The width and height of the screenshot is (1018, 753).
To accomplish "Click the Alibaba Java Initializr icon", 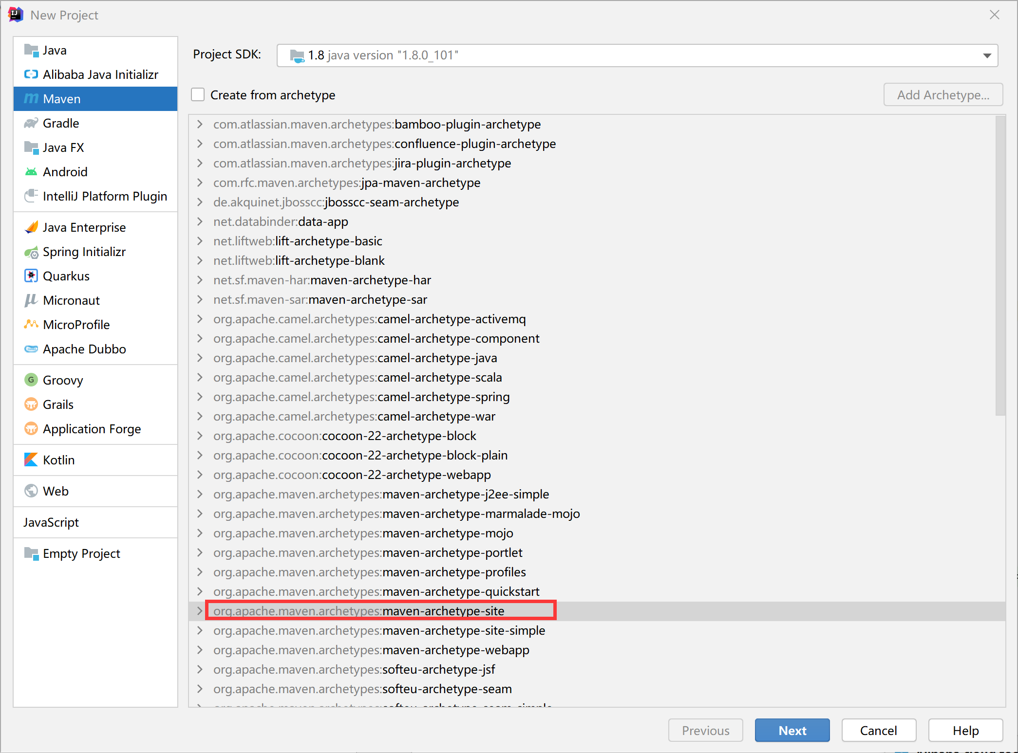I will 31,74.
